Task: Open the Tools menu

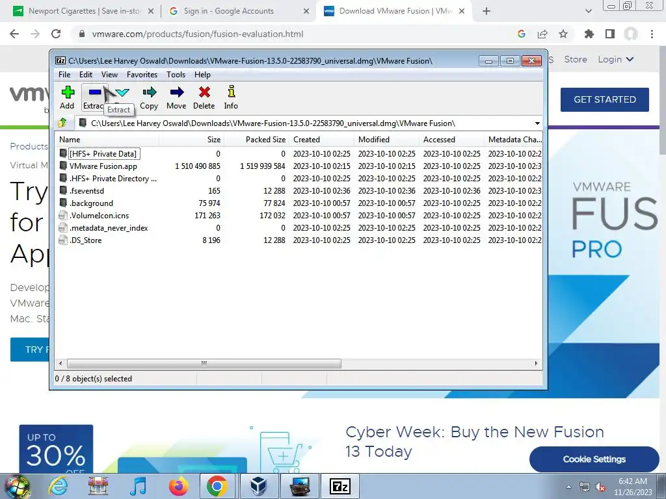Action: (x=176, y=75)
